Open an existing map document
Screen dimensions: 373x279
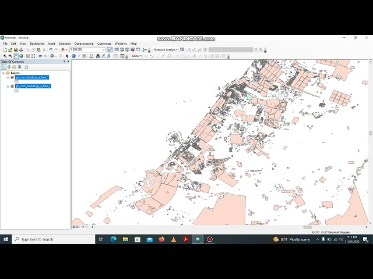[10, 49]
